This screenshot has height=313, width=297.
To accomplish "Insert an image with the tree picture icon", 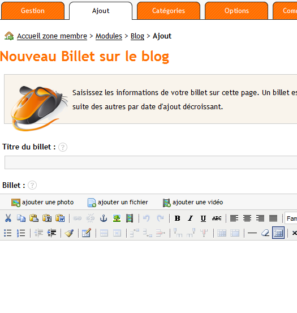I will pyautogui.click(x=117, y=218).
